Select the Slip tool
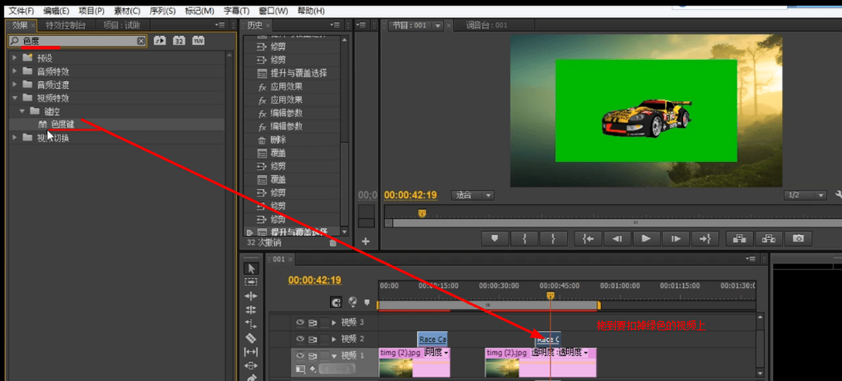This screenshot has height=381, width=842. [x=251, y=352]
